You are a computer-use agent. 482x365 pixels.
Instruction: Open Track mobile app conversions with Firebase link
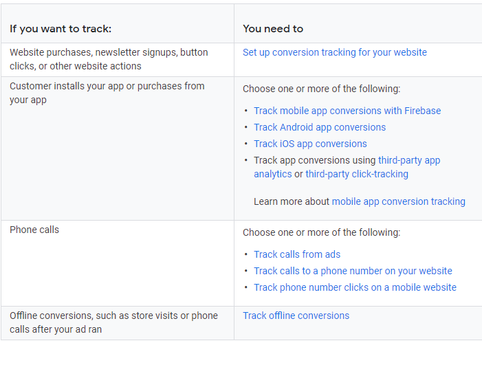(347, 111)
